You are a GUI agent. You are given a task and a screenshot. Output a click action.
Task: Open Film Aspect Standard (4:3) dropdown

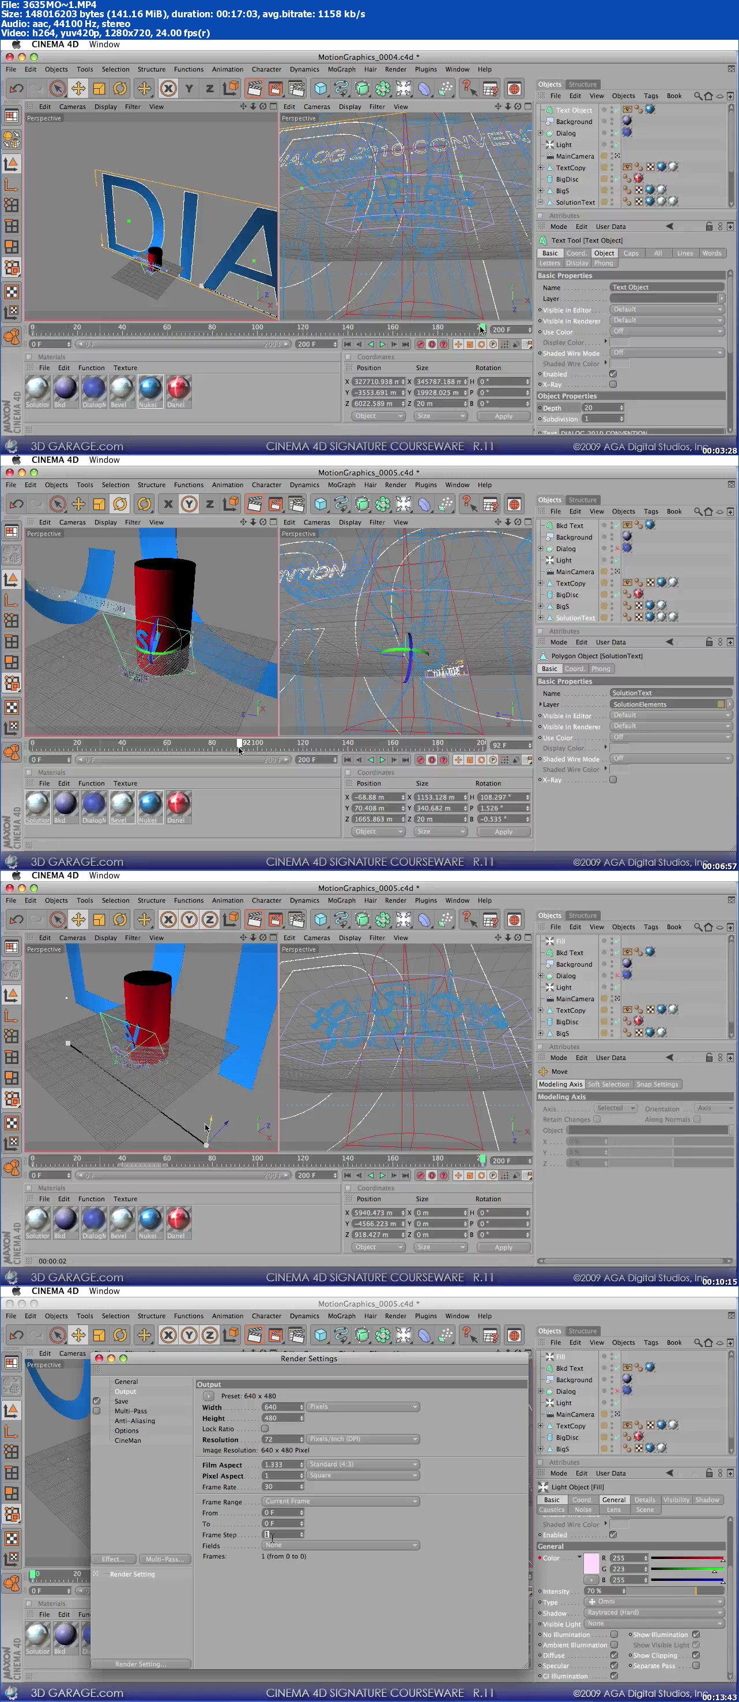tap(363, 1464)
